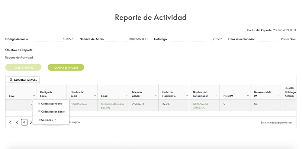302x149 pixels.
Task: Go to the previous page arrow
Action: pos(17,122)
